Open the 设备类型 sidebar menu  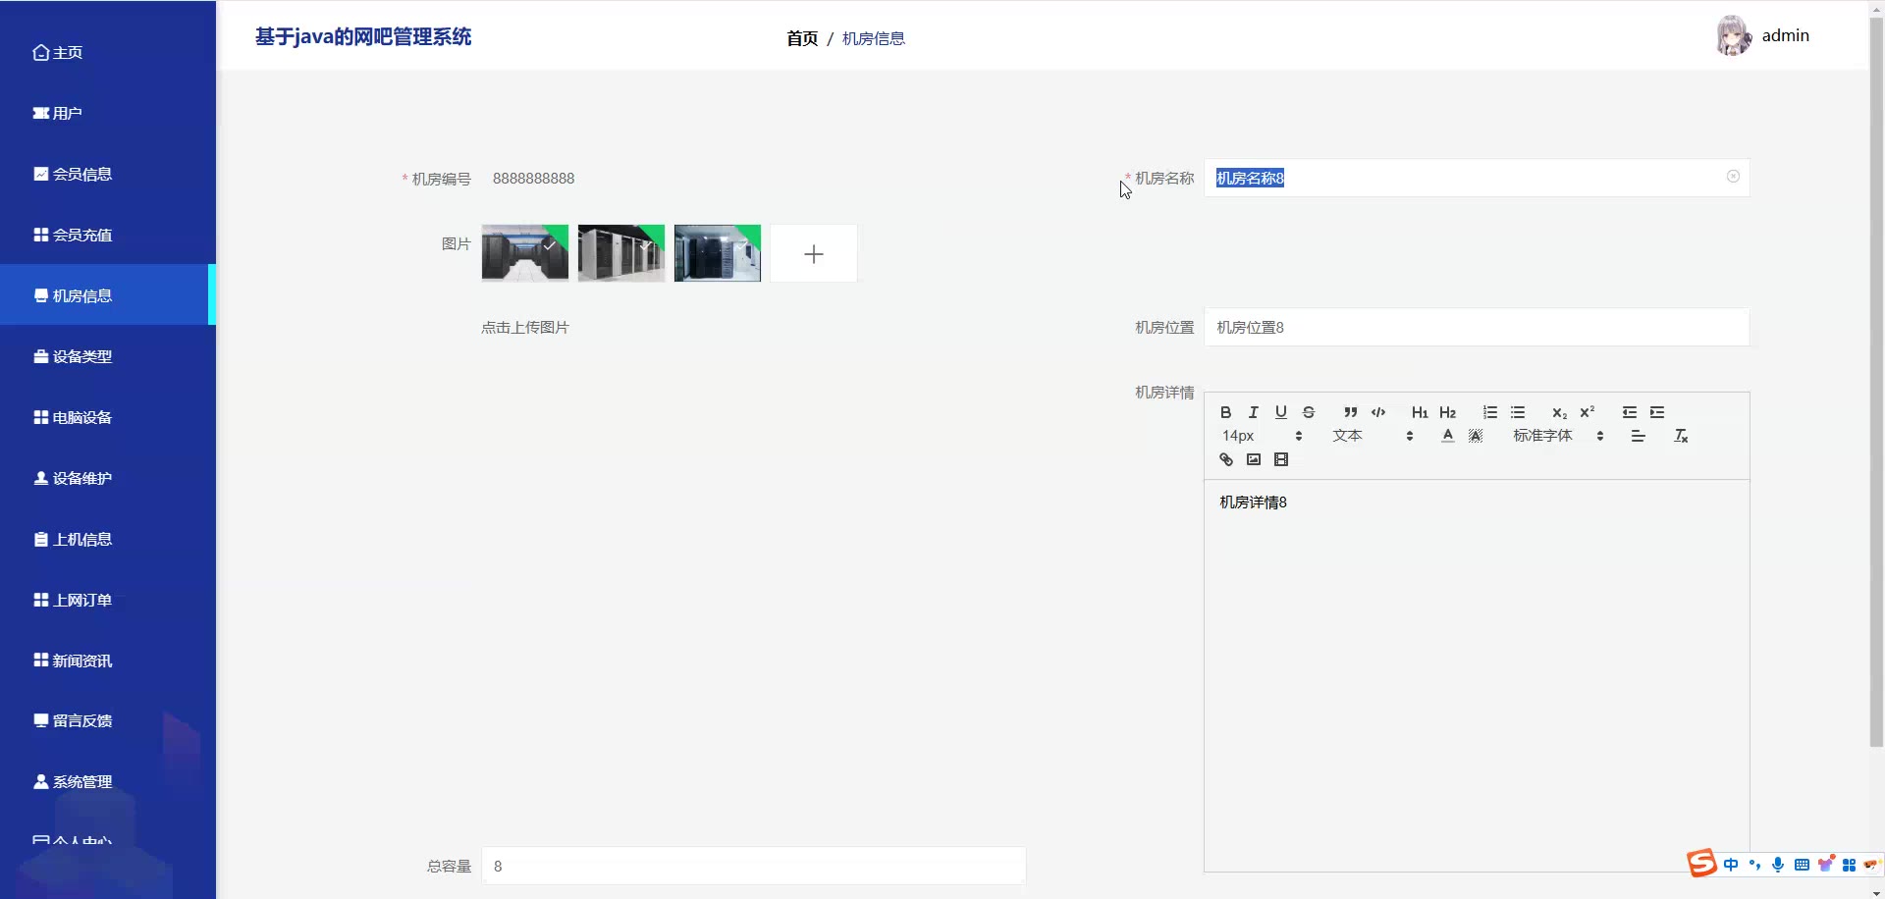(108, 356)
